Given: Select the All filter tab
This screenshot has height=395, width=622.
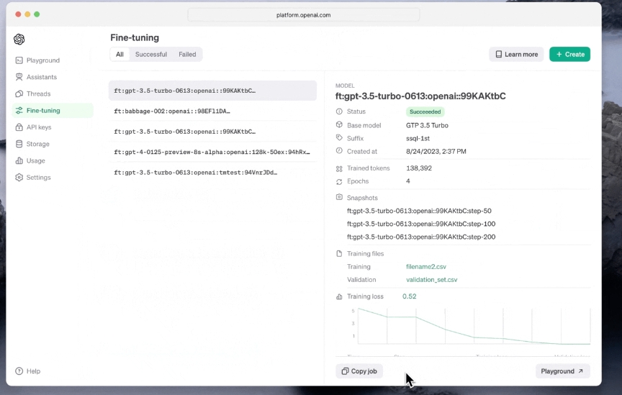Looking at the screenshot, I should click(120, 55).
